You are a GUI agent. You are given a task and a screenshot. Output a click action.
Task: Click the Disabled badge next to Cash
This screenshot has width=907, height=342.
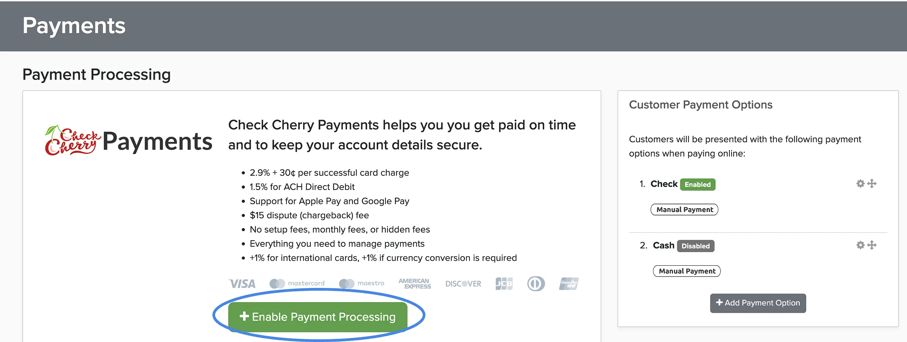click(695, 246)
